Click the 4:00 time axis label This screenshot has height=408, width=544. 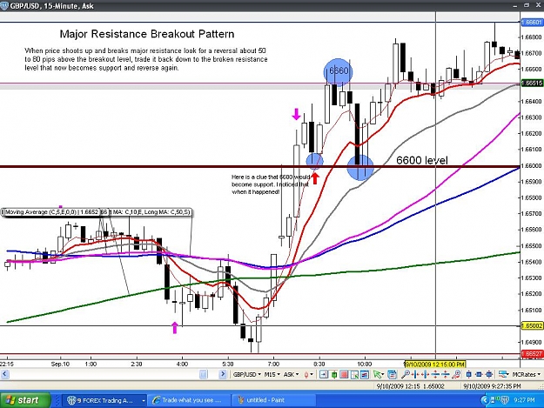coord(182,364)
